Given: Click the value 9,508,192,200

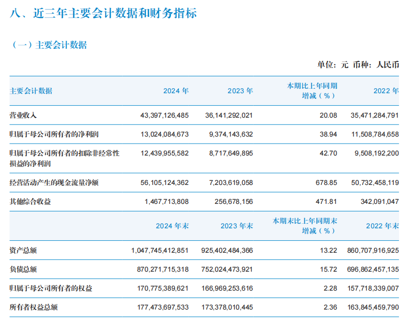Looking at the screenshot, I should click(x=377, y=153).
